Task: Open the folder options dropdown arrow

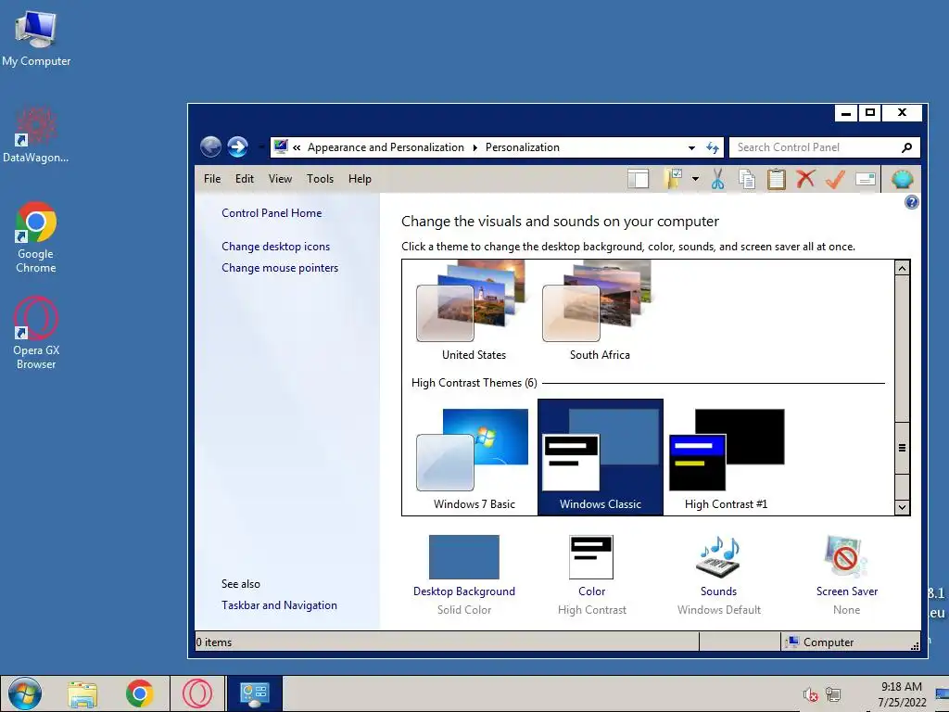Action: 695,179
